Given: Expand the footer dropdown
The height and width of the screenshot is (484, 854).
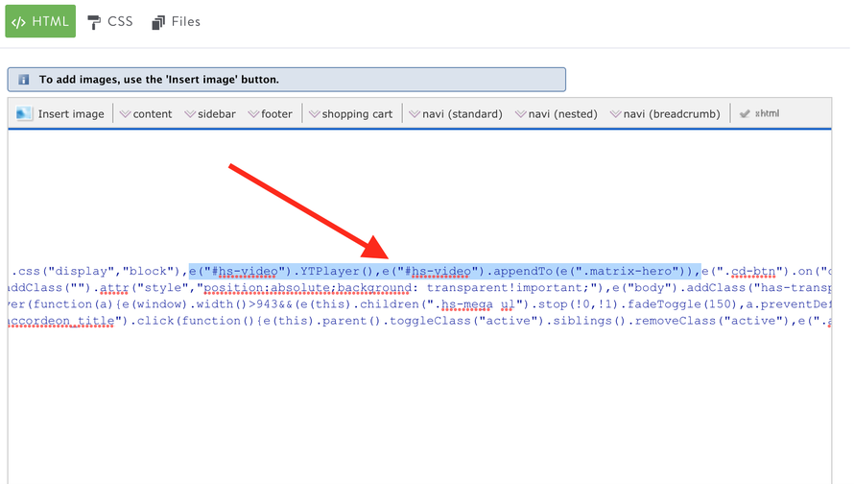Looking at the screenshot, I should click(271, 114).
